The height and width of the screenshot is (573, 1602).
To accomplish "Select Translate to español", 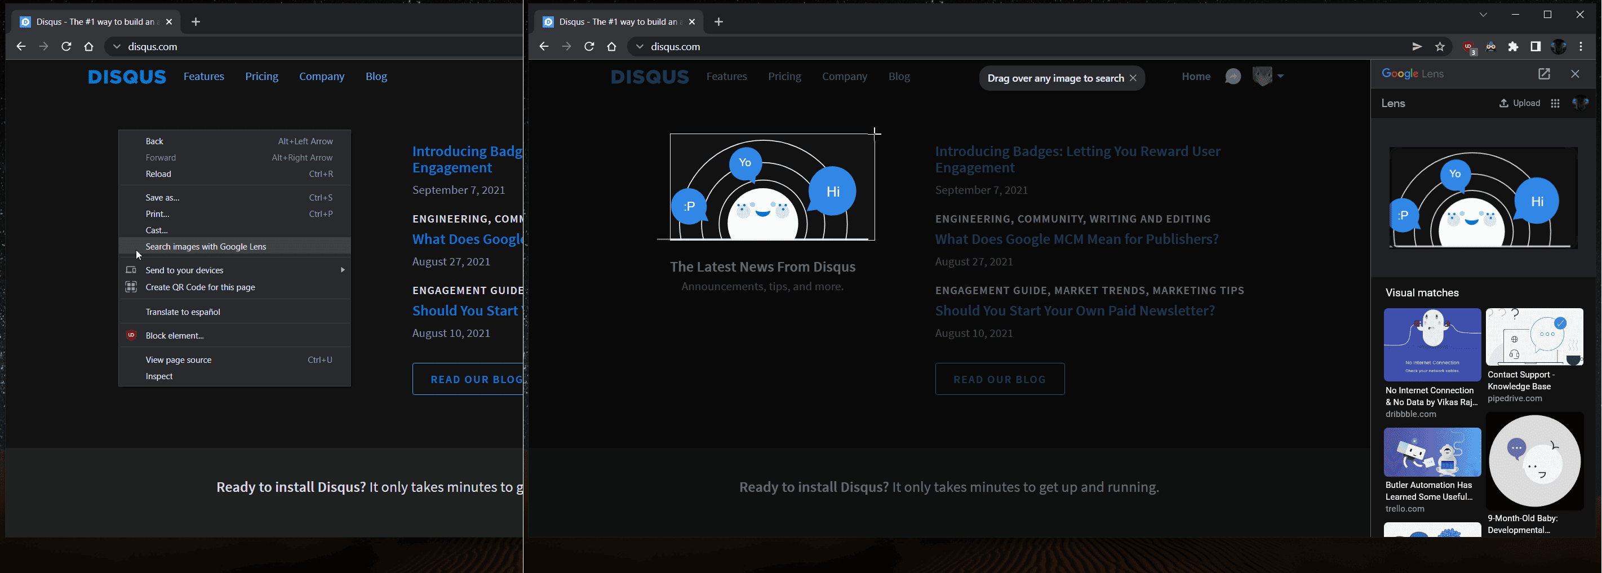I will pos(234,312).
